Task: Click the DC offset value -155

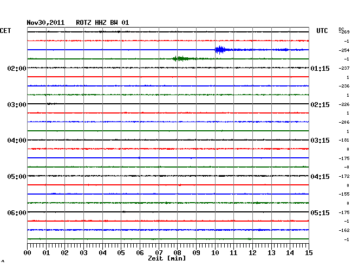Action: [x=344, y=194]
